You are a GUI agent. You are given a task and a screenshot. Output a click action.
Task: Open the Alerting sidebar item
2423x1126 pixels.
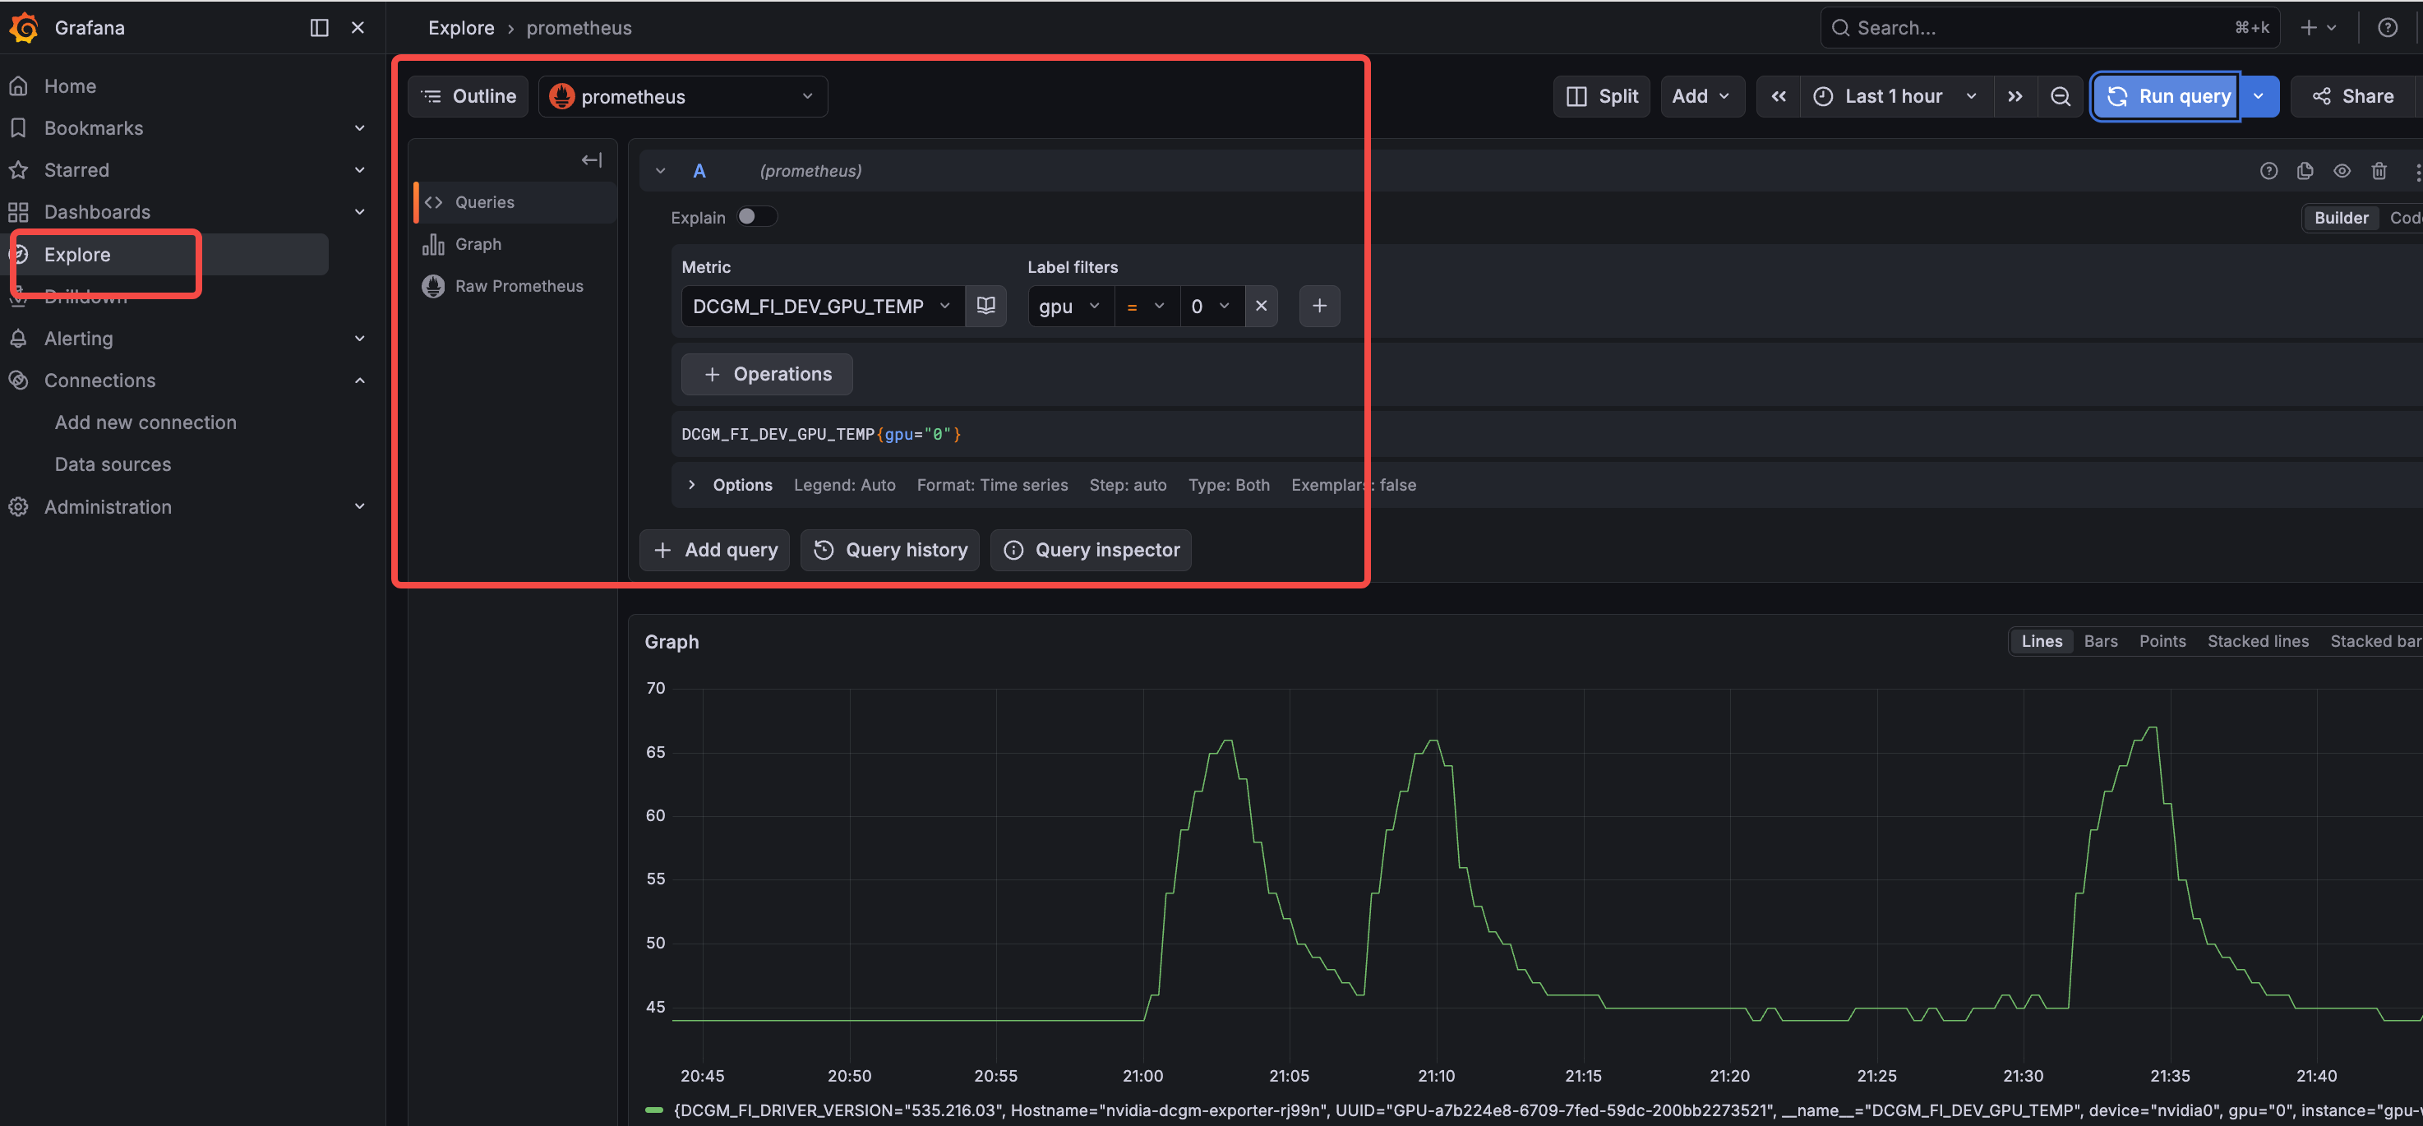[78, 339]
